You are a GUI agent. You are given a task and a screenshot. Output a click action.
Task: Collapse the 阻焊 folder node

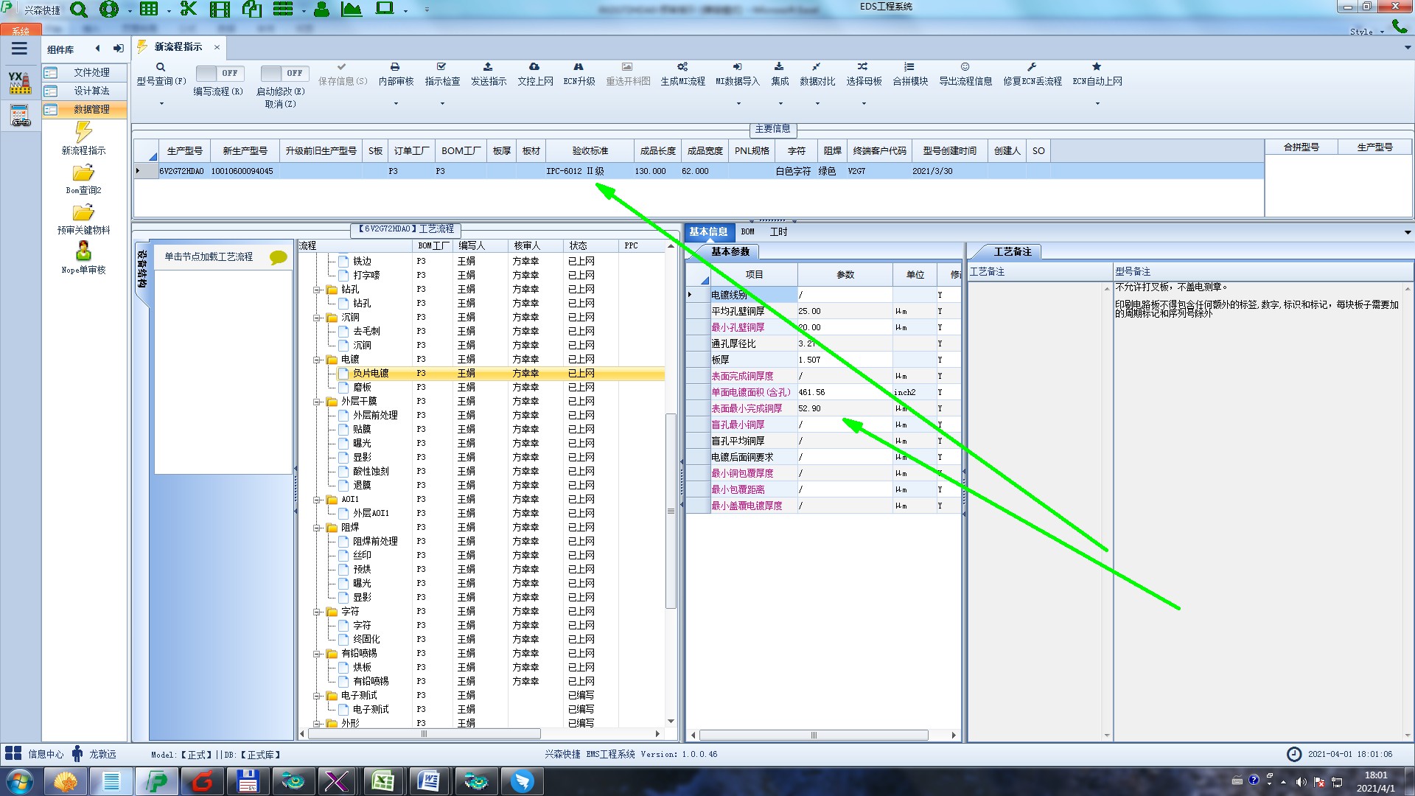[317, 528]
